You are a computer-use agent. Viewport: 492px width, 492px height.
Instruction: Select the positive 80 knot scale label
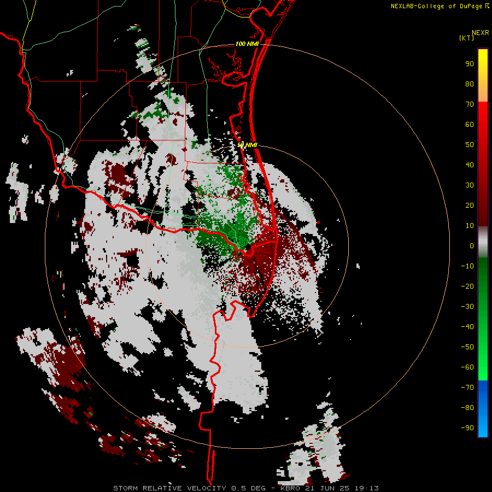pyautogui.click(x=470, y=84)
